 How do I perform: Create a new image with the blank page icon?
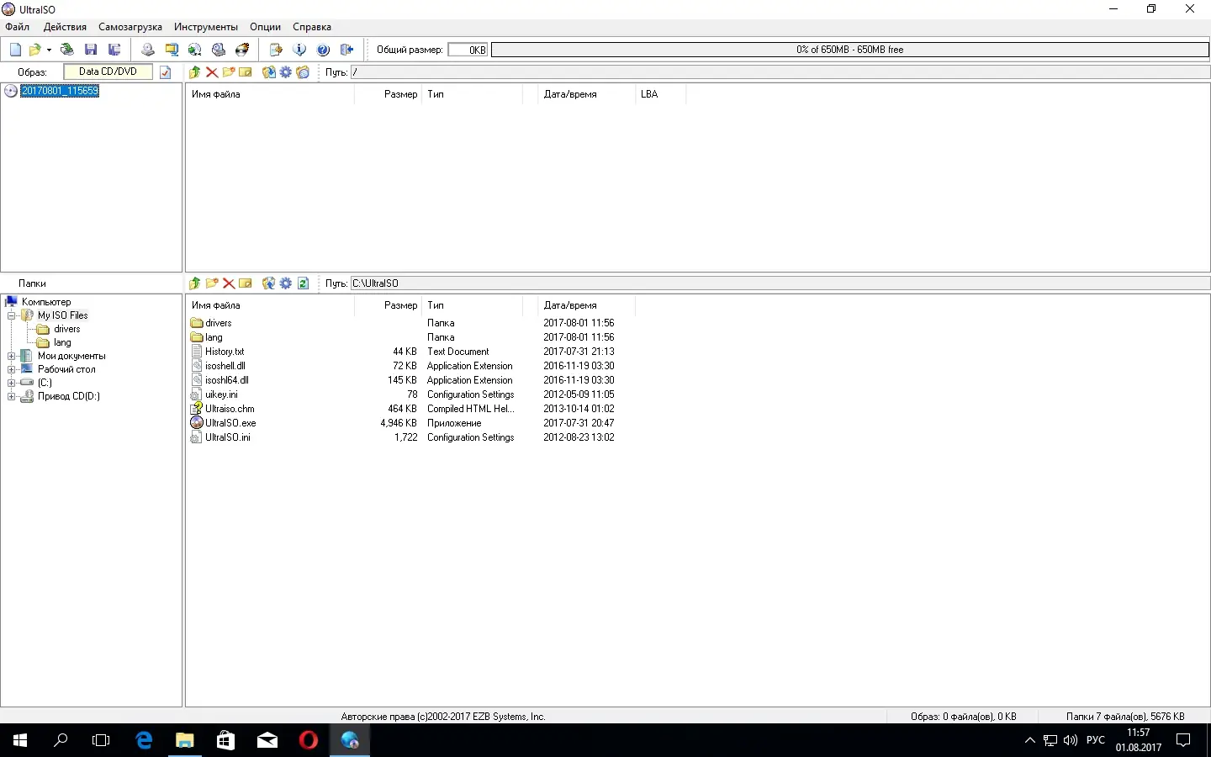click(x=15, y=50)
